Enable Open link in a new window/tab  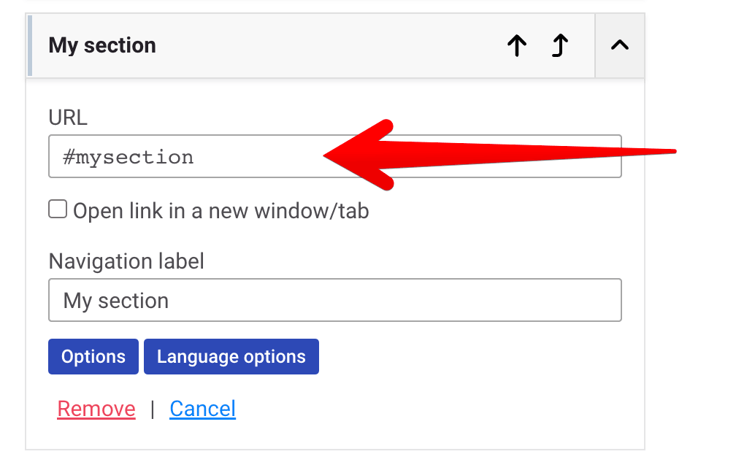click(x=58, y=209)
